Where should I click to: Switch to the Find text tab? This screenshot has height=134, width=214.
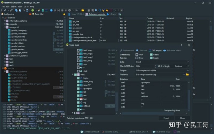pos(141,51)
